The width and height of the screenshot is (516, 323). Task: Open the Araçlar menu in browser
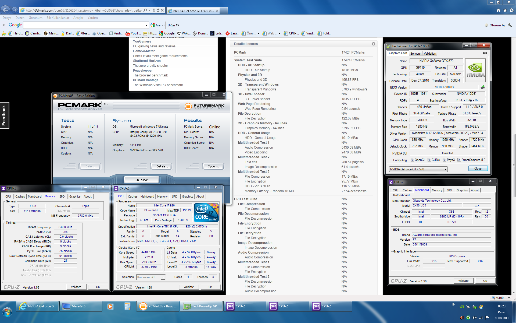tap(78, 18)
